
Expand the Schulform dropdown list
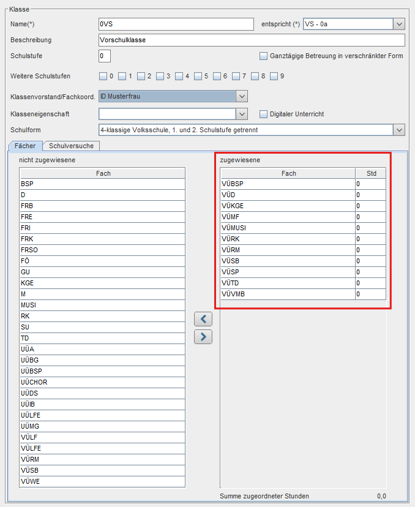399,130
